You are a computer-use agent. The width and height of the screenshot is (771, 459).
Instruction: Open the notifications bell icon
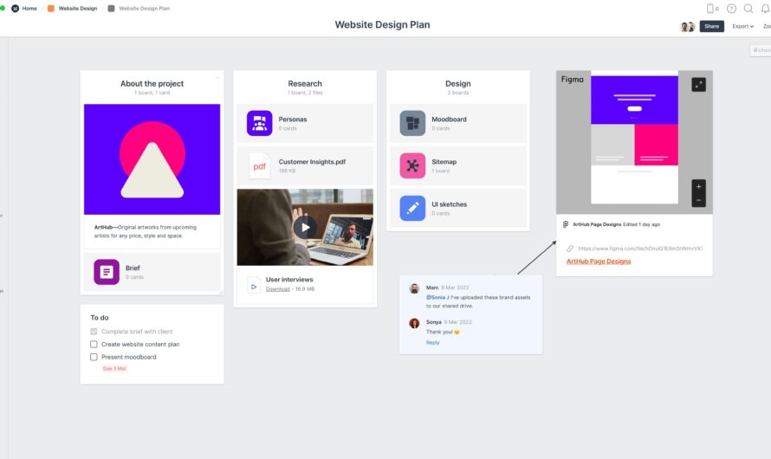[x=765, y=9]
